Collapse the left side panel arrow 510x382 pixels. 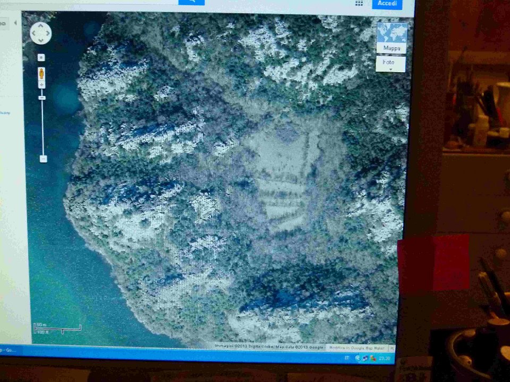point(15,23)
